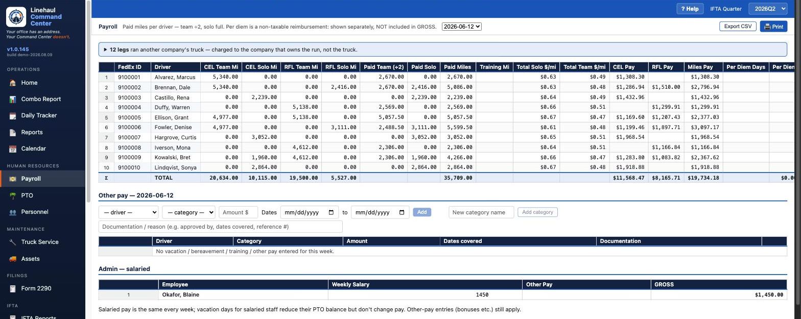Click the Calendar icon in sidebar
801x319 pixels.
13,149
